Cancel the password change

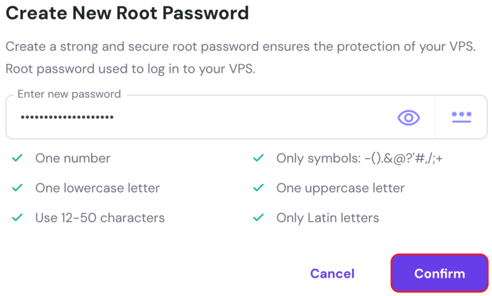click(x=332, y=273)
